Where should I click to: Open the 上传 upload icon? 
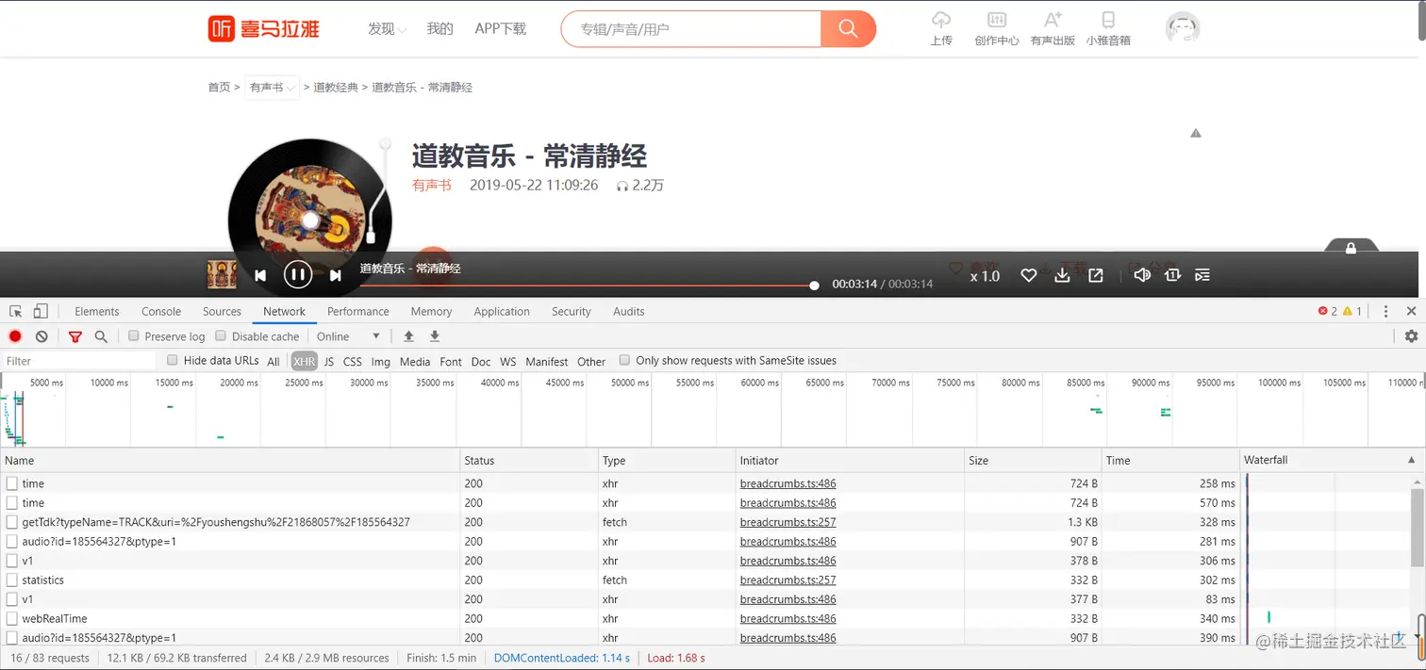coord(941,20)
